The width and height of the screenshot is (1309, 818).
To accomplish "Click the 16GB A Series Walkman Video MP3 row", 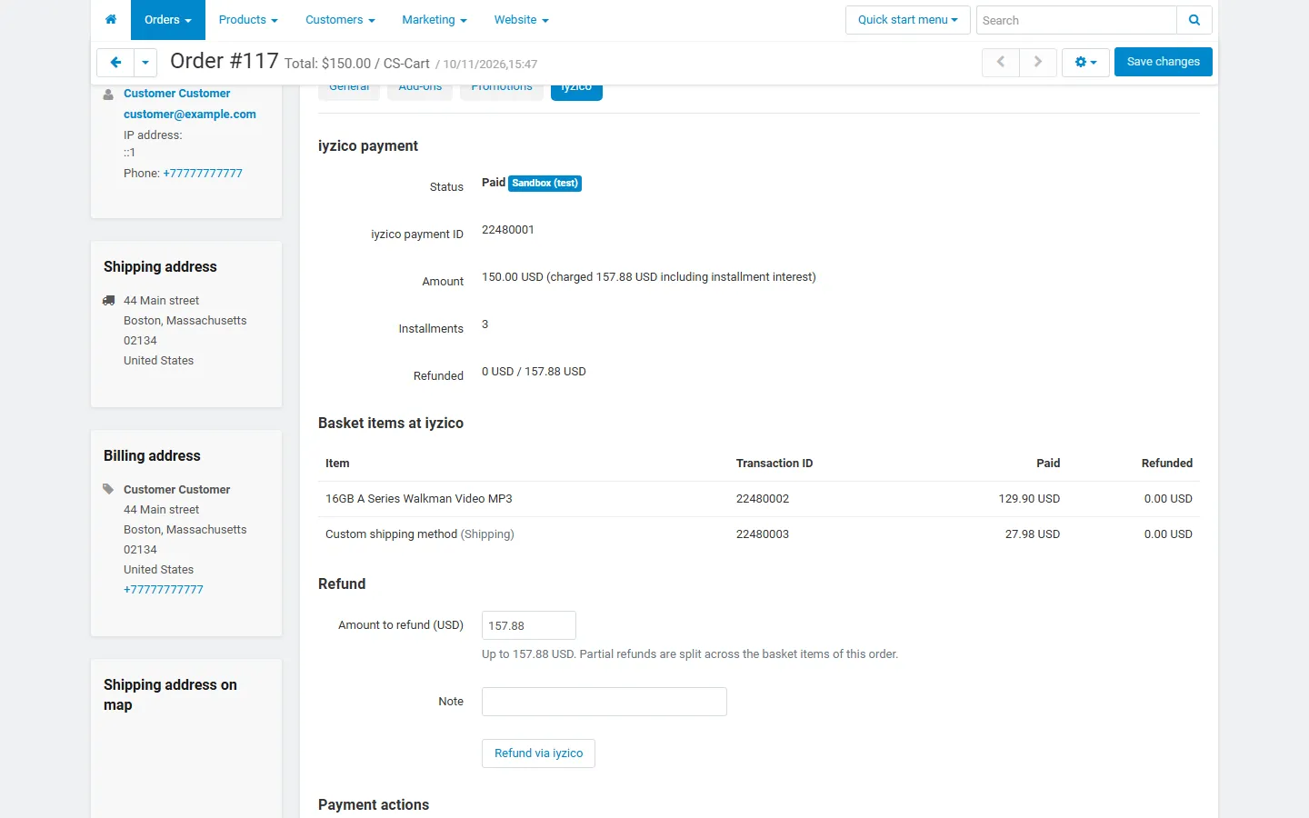I will [x=759, y=499].
